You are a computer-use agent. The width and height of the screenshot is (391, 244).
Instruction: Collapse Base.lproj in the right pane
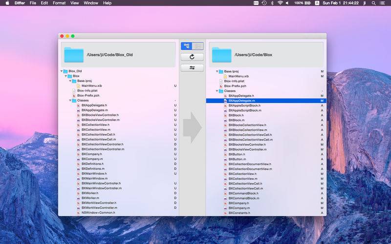(x=217, y=71)
